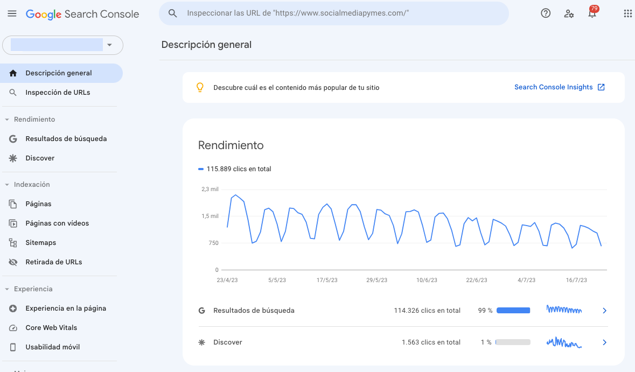
Task: Select the Discover report in the sidebar
Action: [x=40, y=158]
